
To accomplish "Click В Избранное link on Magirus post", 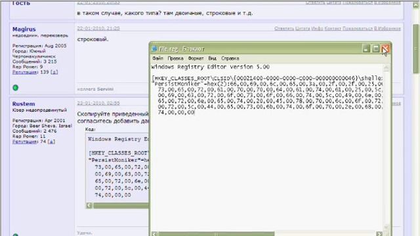I will click(x=387, y=28).
